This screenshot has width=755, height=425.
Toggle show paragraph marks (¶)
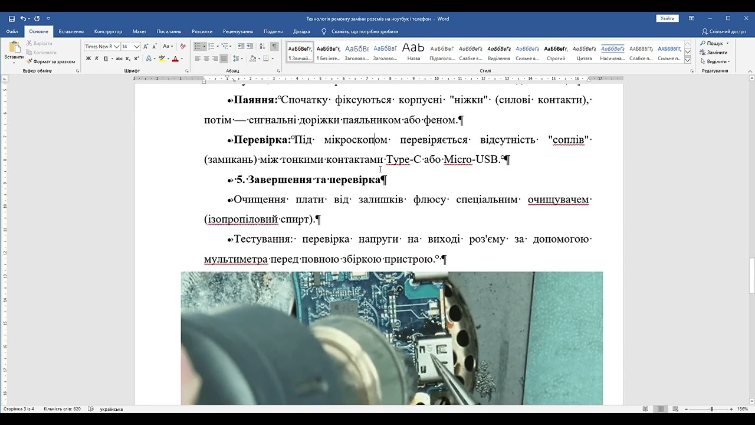click(x=274, y=46)
